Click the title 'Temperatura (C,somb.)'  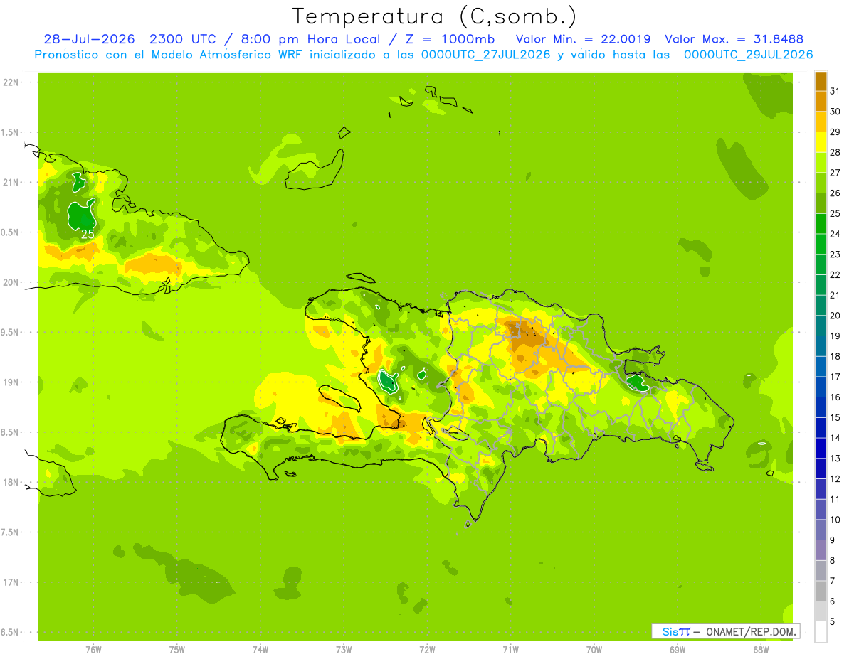coord(434,16)
